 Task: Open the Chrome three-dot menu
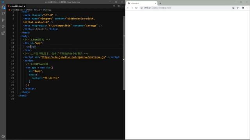point(247,8)
